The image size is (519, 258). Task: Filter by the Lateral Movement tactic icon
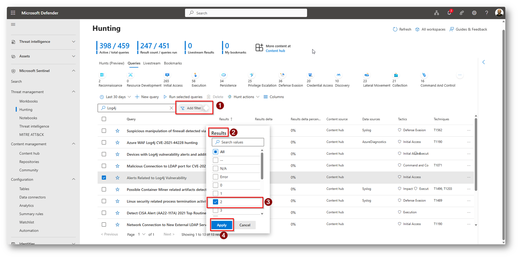click(366, 75)
